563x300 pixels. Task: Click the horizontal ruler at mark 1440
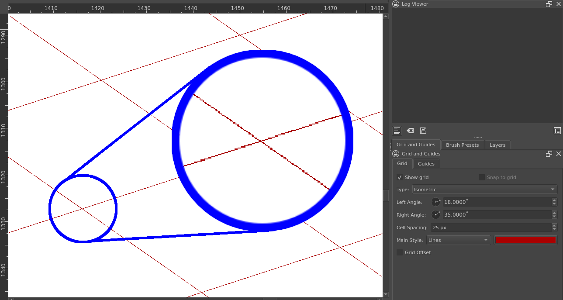190,8
